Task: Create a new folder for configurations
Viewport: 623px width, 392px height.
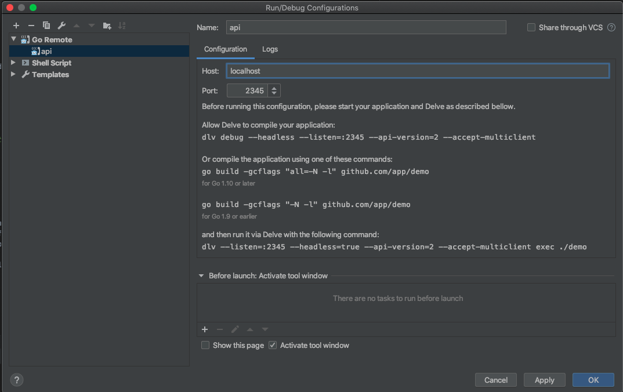Action: (x=107, y=26)
